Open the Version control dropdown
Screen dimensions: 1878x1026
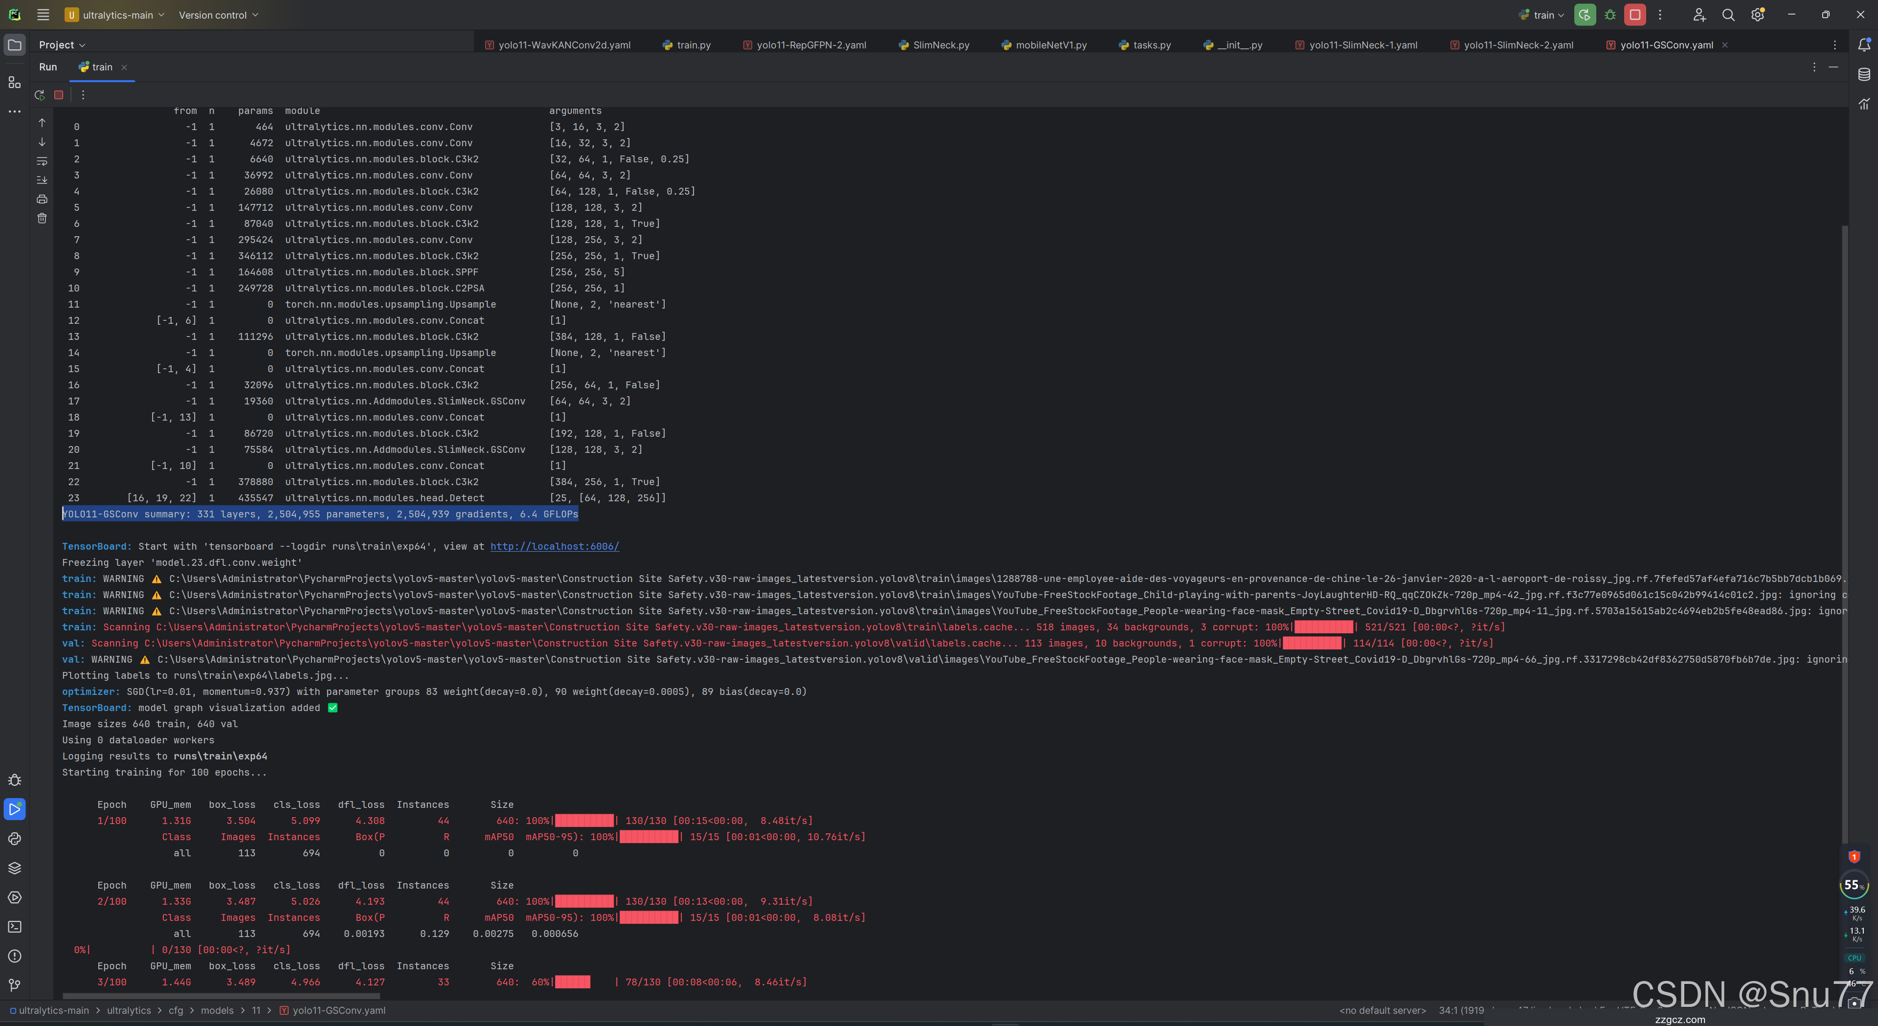pyautogui.click(x=218, y=15)
